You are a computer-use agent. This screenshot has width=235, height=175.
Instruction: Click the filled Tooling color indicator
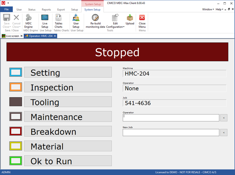[x=15, y=102]
